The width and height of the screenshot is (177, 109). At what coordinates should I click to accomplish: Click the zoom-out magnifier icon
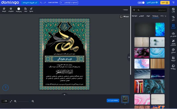[33, 101]
